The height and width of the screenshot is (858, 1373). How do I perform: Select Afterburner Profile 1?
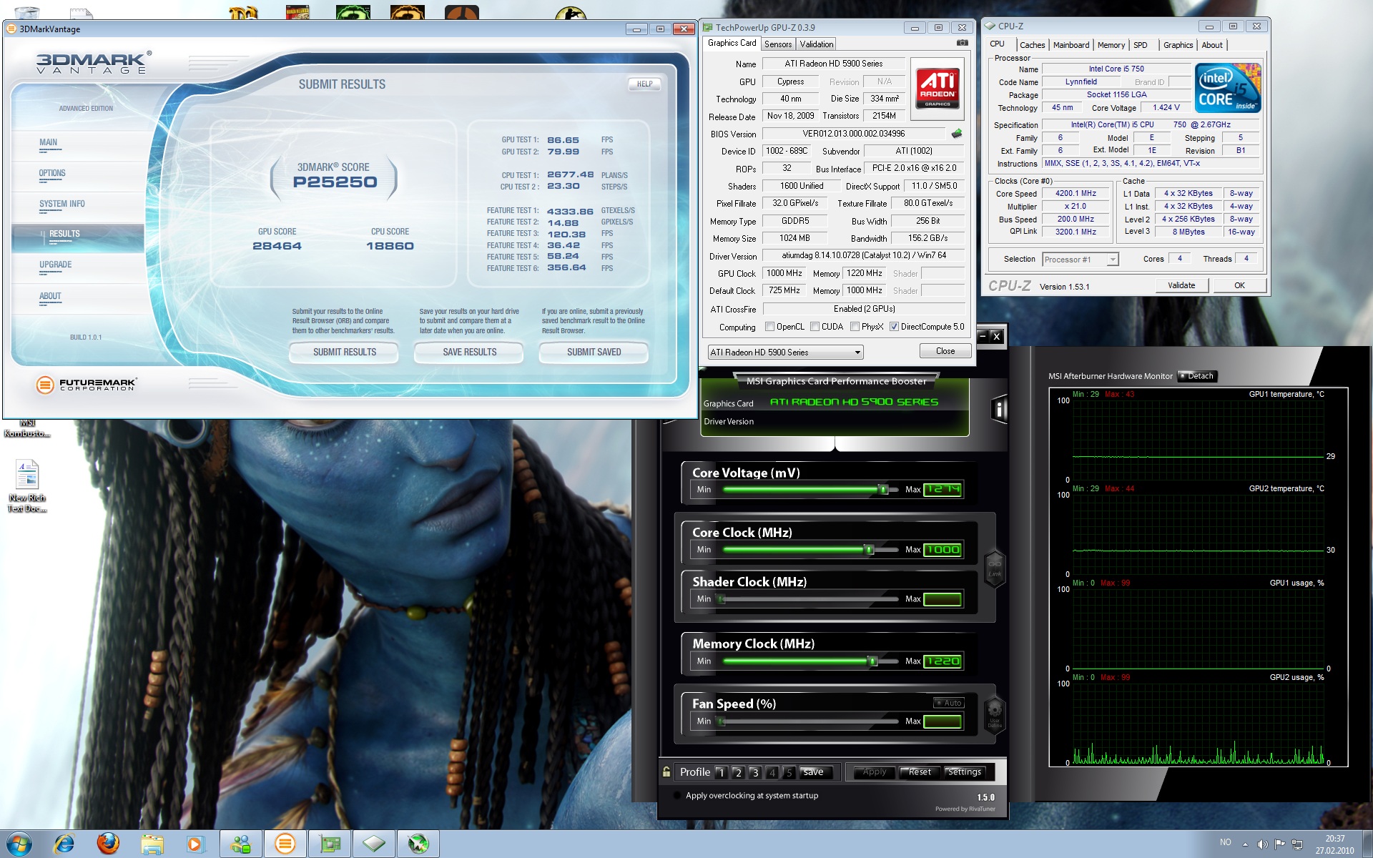click(722, 772)
